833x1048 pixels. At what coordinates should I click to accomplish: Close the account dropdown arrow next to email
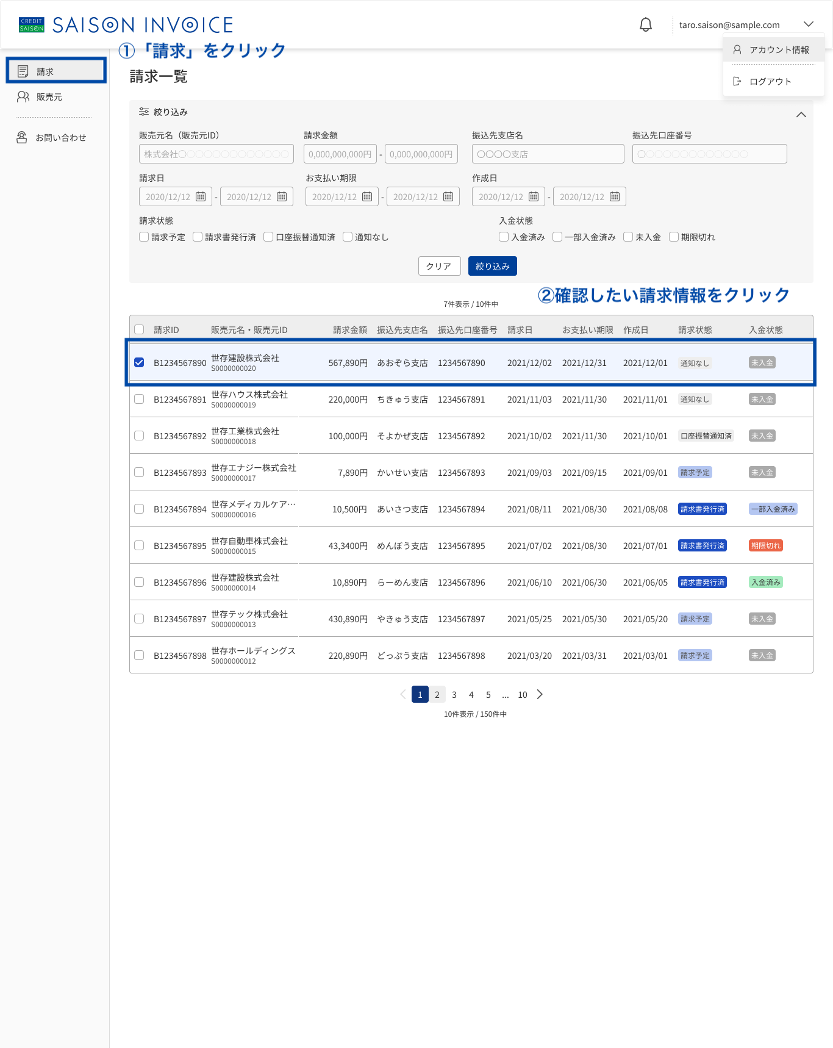[x=809, y=24]
